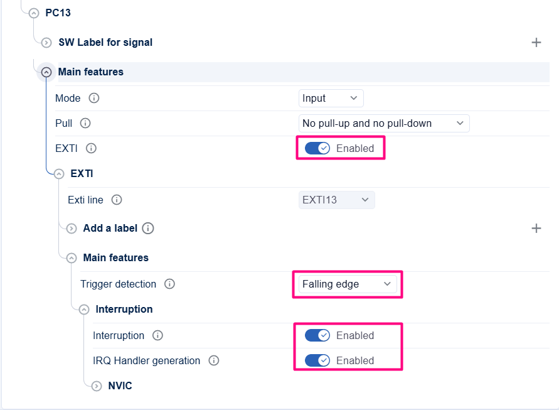559x410 pixels.
Task: Click the info icon next to Mode
Action: click(x=93, y=98)
